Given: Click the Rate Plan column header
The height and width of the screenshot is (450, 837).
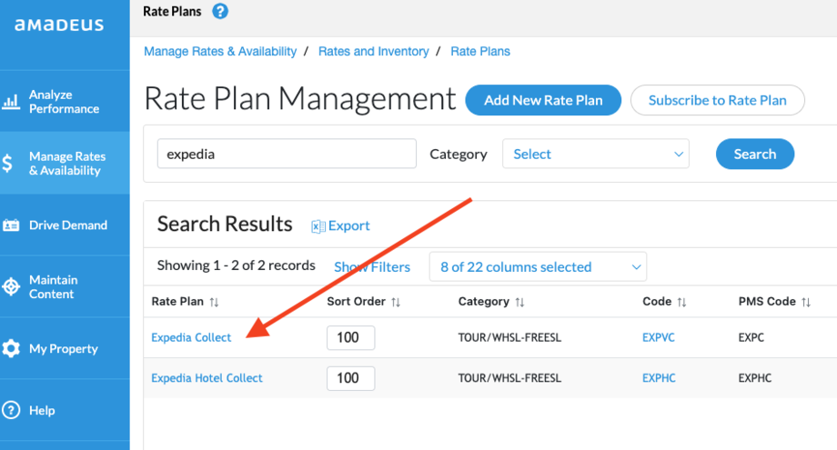Looking at the screenshot, I should point(177,301).
